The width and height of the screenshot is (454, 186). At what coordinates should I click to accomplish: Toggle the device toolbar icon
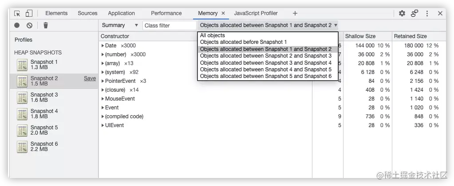tap(29, 13)
